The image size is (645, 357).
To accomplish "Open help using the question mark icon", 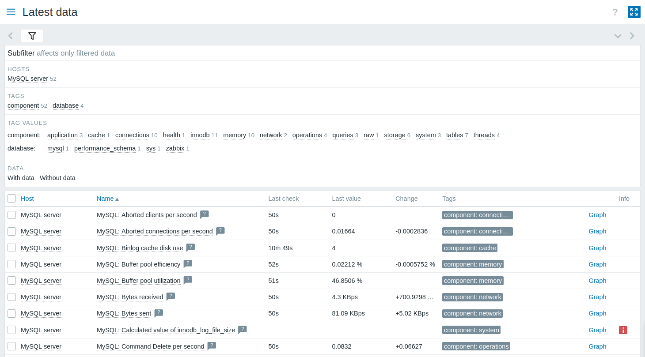I will (x=615, y=12).
